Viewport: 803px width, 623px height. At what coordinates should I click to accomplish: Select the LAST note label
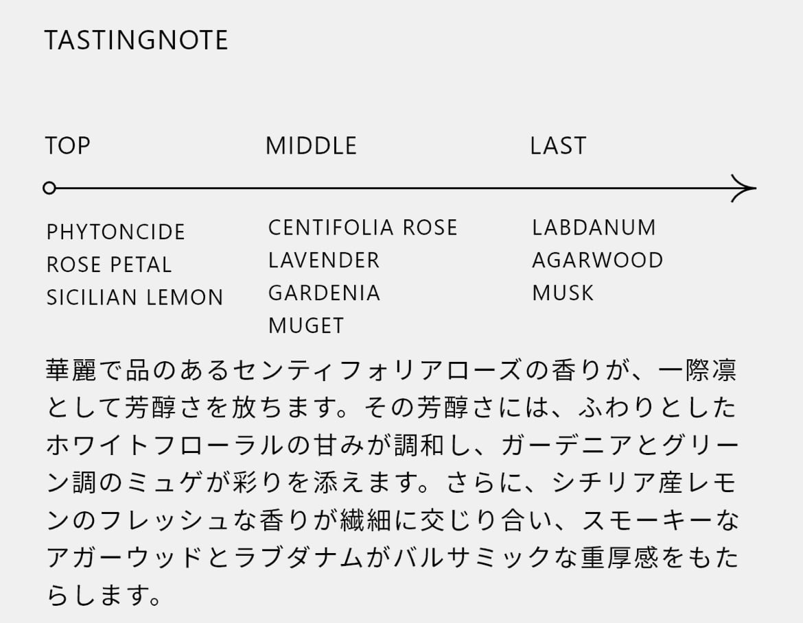(x=558, y=146)
